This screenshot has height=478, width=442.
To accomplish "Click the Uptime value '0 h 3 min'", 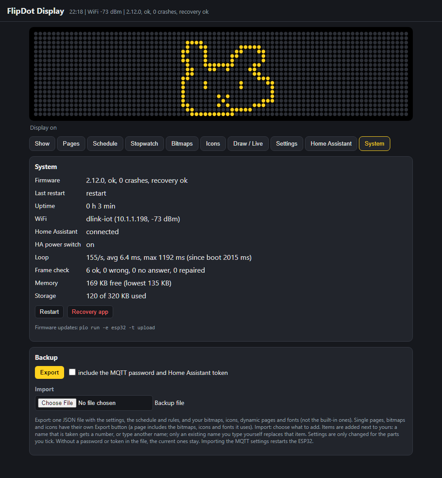I will pos(101,206).
